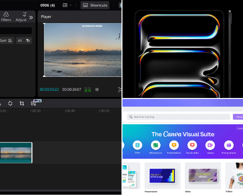Open the Filters panel in CapCut
Viewport: 243px width, 195px height.
[6, 17]
